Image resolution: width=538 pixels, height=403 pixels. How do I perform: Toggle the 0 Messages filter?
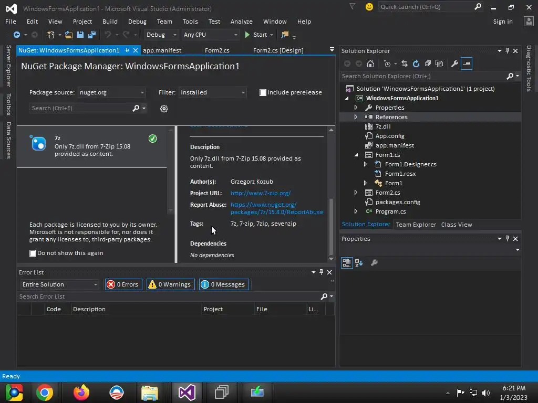[224, 284]
